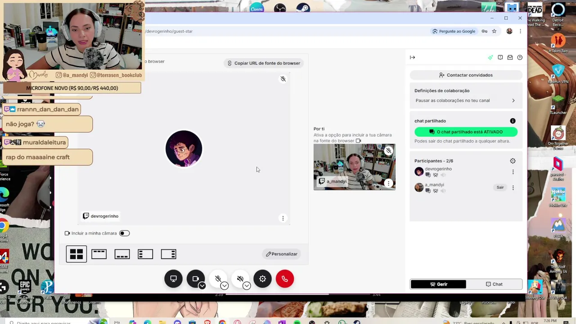Screen dimensions: 576x324
Task: Open options menu for a_mandyi participant
Action: click(513, 188)
